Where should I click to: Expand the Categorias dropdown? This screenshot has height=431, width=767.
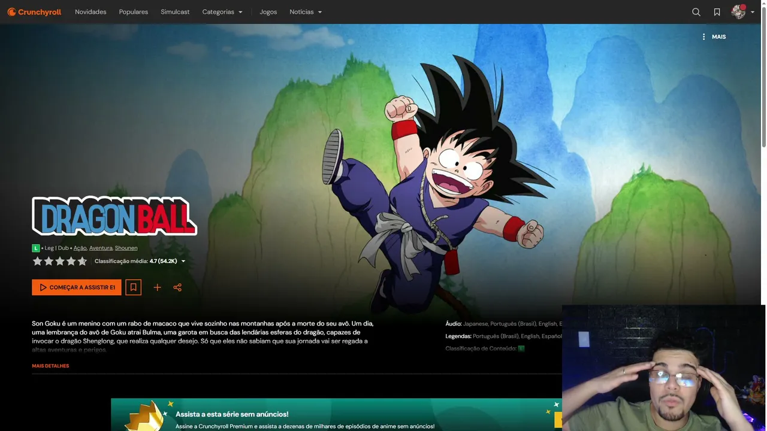click(222, 12)
